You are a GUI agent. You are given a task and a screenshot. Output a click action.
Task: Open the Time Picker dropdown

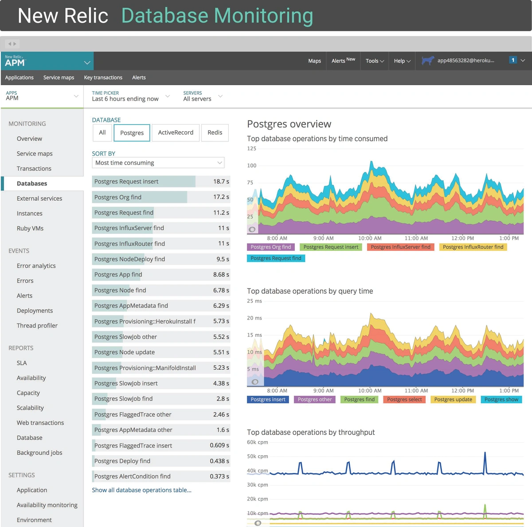pyautogui.click(x=131, y=96)
